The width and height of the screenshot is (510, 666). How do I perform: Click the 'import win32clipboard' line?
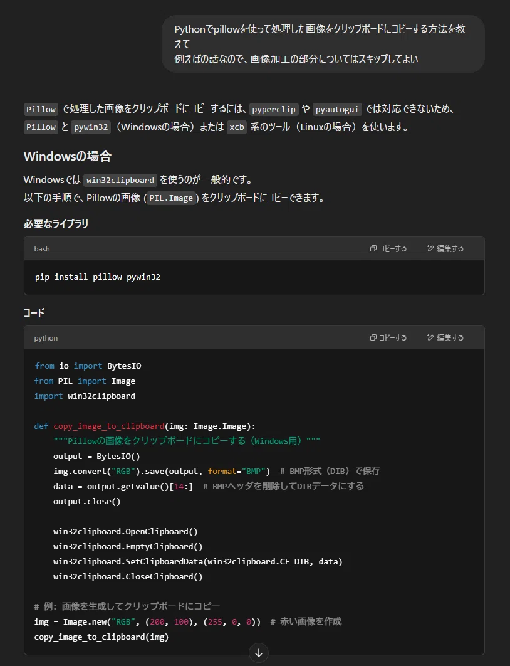(85, 396)
